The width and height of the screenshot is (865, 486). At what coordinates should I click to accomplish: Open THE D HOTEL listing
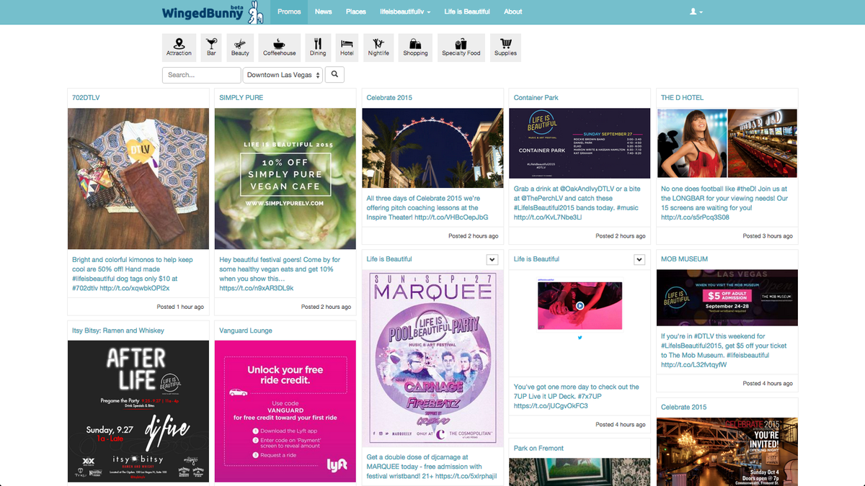click(x=682, y=97)
